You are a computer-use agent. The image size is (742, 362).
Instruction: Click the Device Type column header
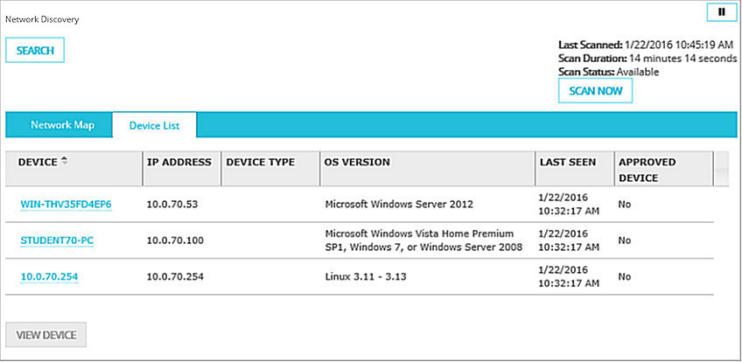click(260, 163)
